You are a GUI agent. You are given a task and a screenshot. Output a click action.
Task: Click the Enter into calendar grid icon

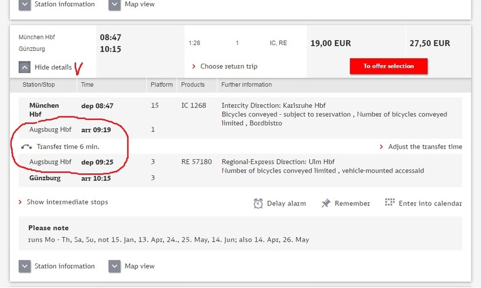click(x=390, y=203)
